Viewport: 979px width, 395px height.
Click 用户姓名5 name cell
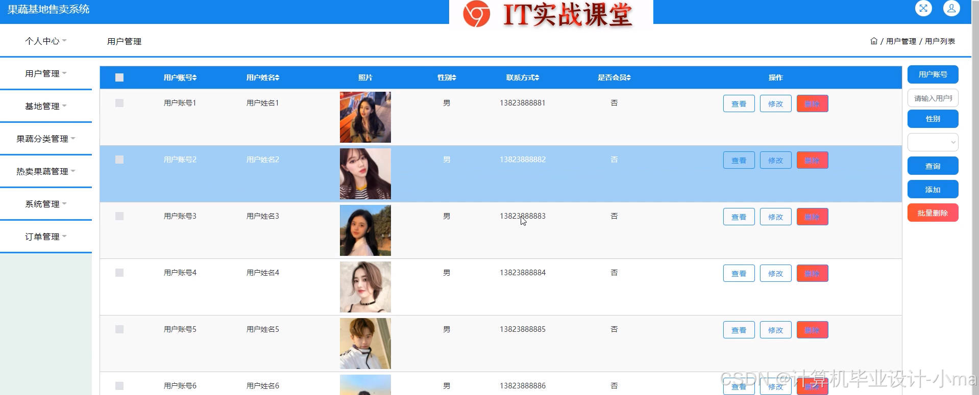263,329
